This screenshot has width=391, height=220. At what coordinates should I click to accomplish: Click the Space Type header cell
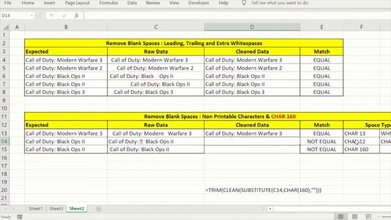(x=367, y=125)
